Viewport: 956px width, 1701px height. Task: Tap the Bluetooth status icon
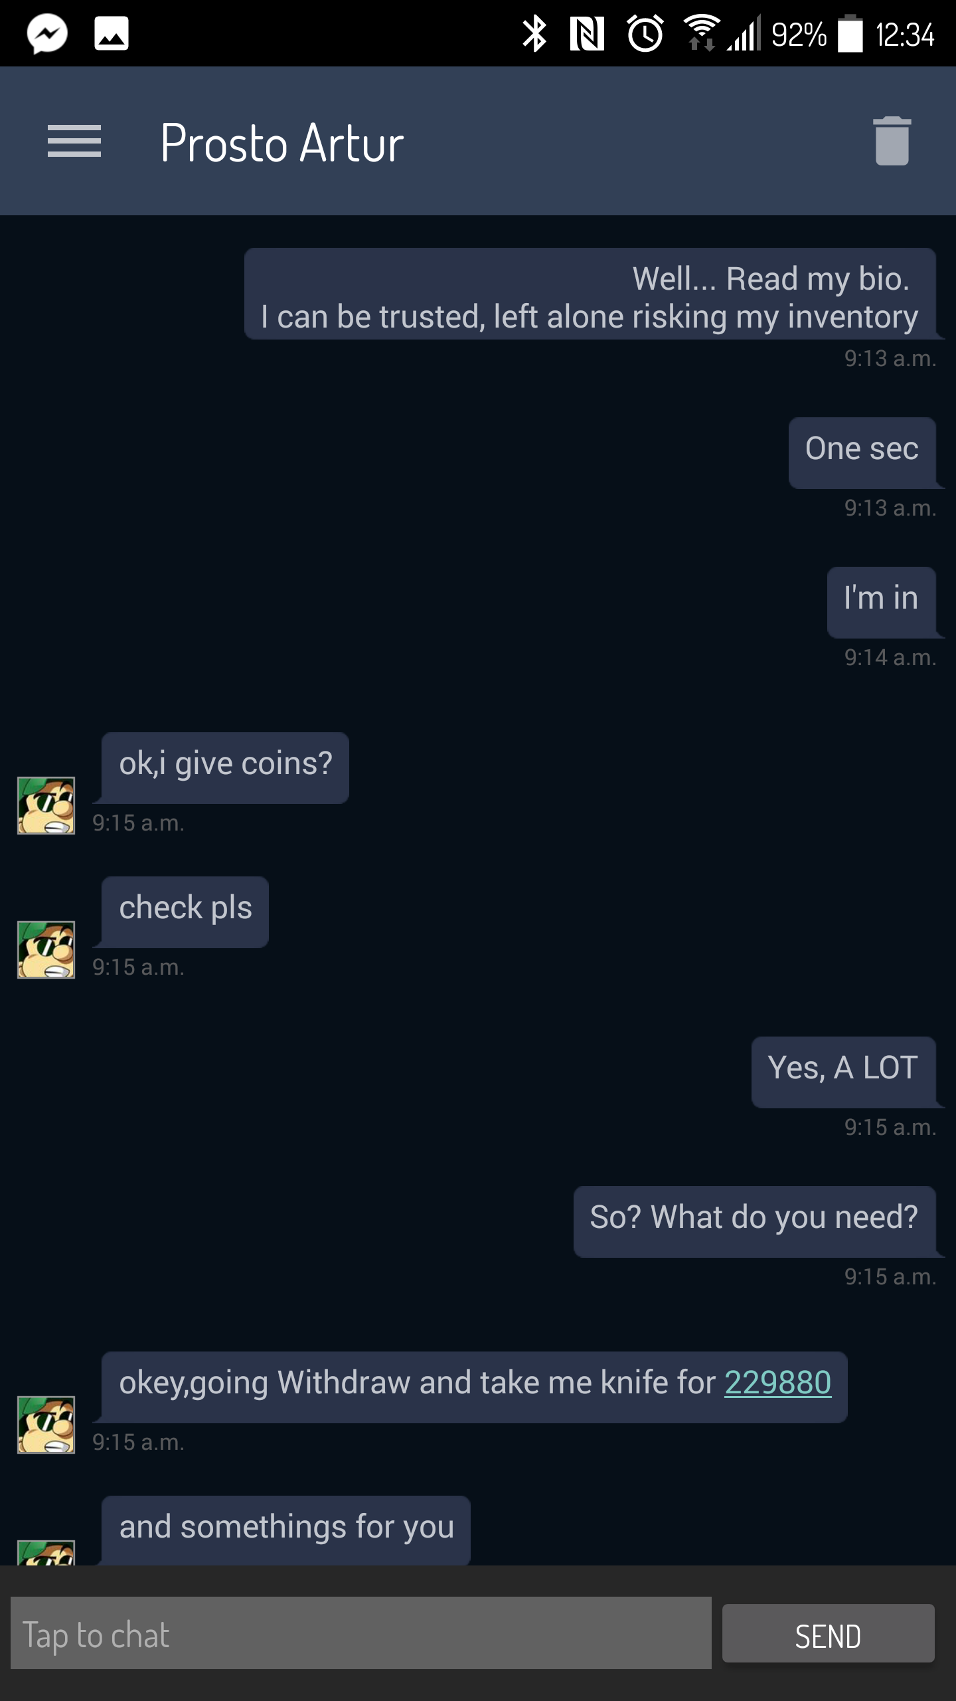point(534,34)
